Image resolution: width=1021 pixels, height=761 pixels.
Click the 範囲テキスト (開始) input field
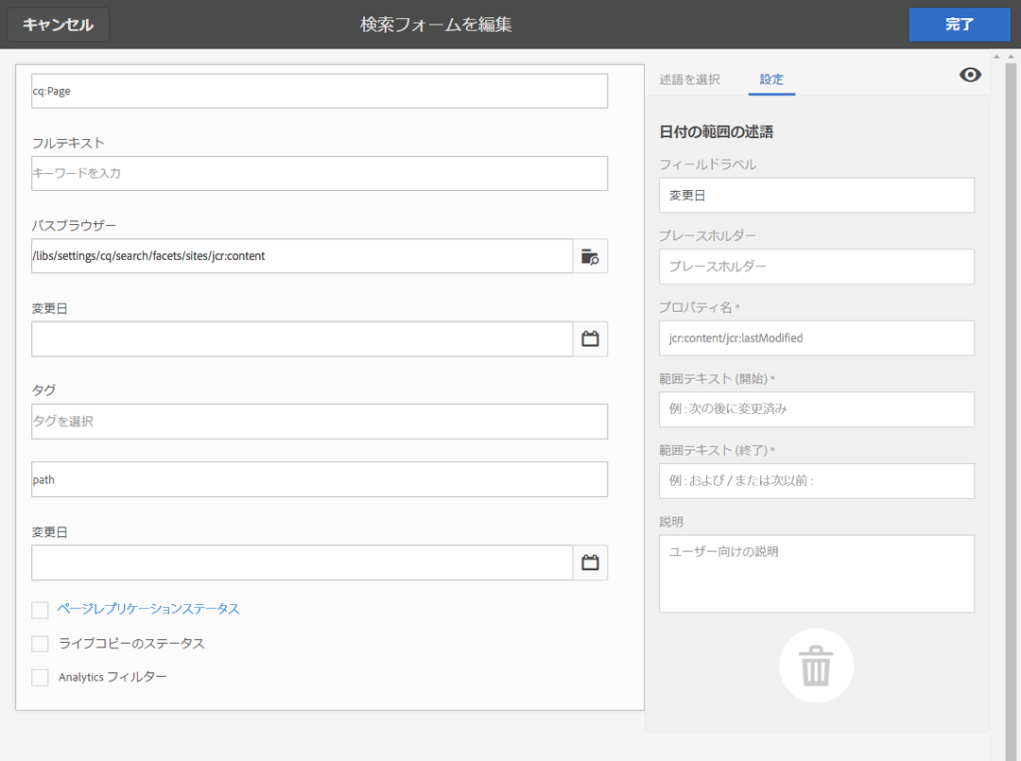tap(817, 409)
